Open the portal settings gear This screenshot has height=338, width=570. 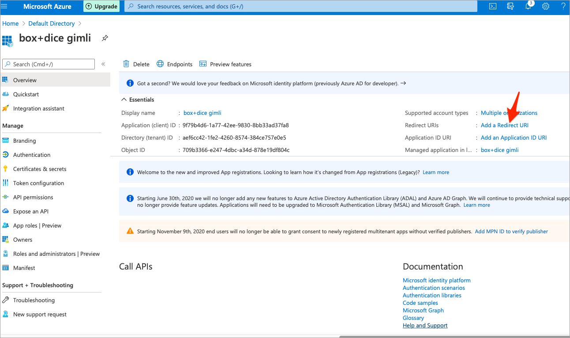[x=546, y=7]
